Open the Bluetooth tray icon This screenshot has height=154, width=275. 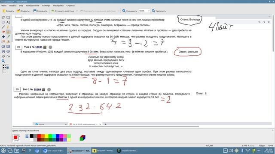[242, 151]
